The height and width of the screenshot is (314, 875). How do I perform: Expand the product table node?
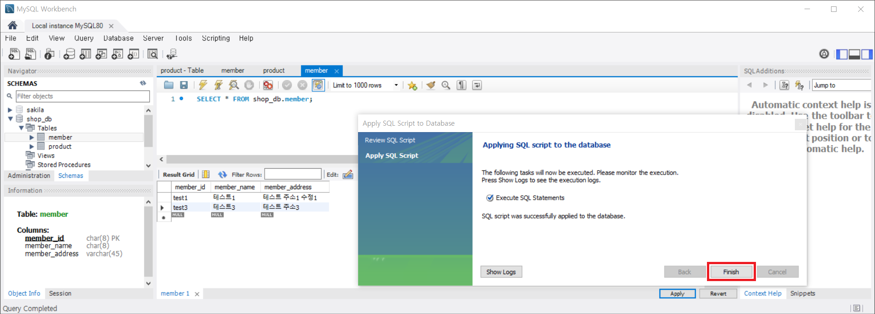pos(32,146)
